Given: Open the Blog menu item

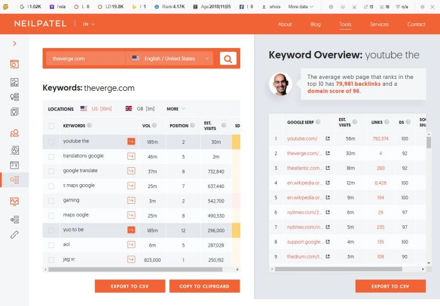Looking at the screenshot, I should pyautogui.click(x=315, y=25).
